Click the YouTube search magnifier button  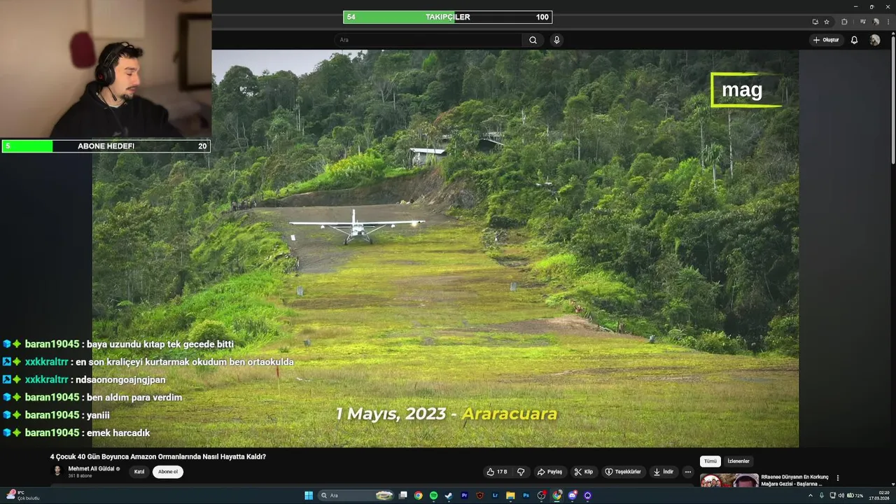click(x=533, y=40)
